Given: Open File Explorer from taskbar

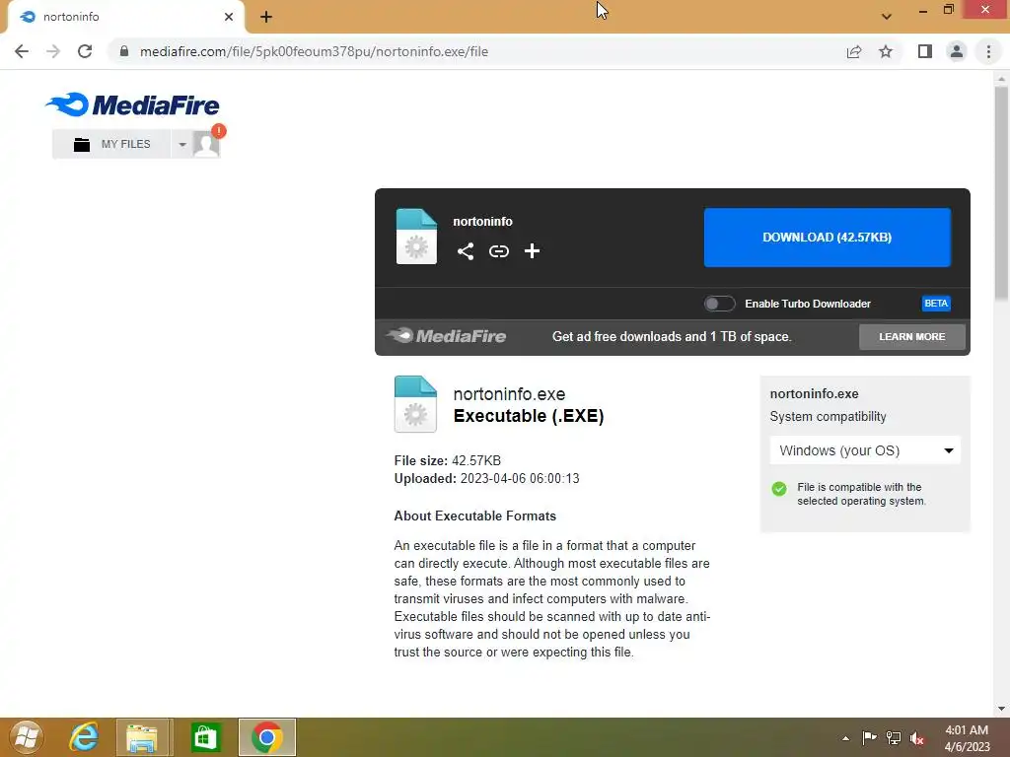Looking at the screenshot, I should (x=142, y=737).
